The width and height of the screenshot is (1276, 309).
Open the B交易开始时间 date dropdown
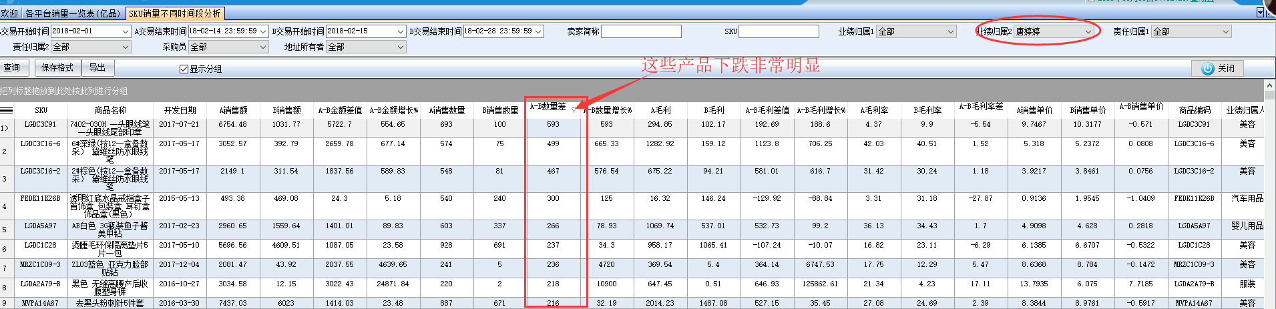tap(401, 31)
